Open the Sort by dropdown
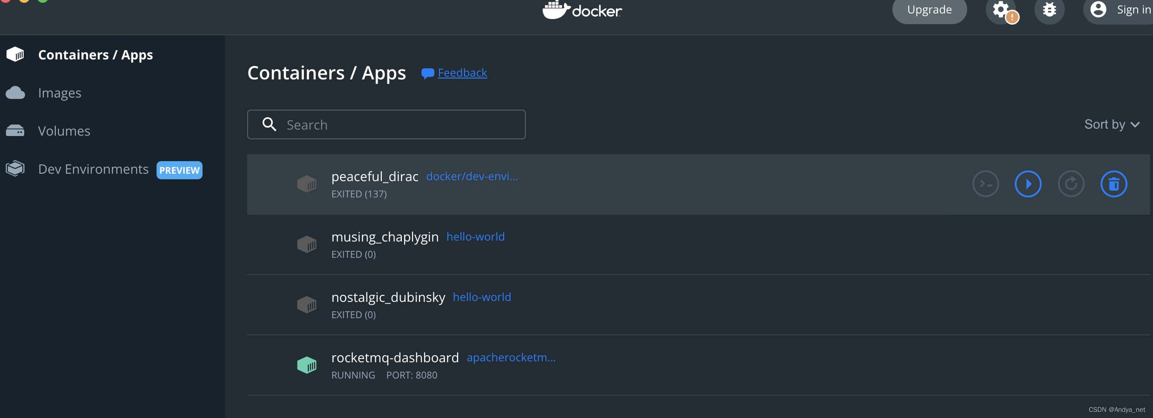The image size is (1153, 418). tap(1112, 124)
